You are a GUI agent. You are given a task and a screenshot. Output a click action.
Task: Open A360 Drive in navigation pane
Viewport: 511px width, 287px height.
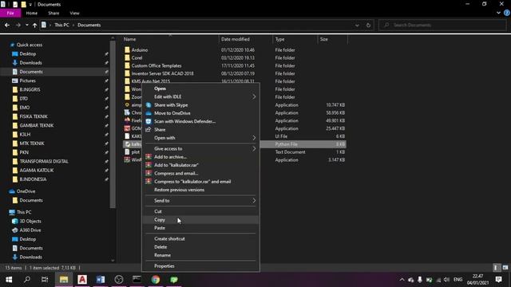30,230
